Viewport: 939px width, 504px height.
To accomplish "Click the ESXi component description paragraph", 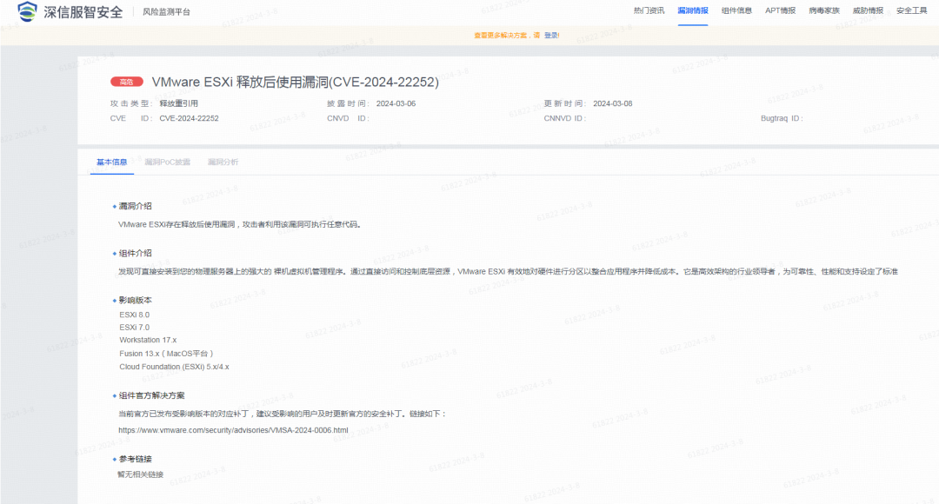I will pos(508,272).
